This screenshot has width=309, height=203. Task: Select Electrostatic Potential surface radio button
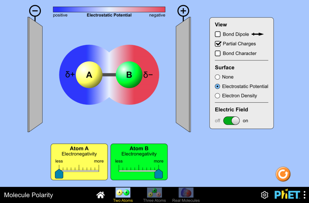(217, 87)
